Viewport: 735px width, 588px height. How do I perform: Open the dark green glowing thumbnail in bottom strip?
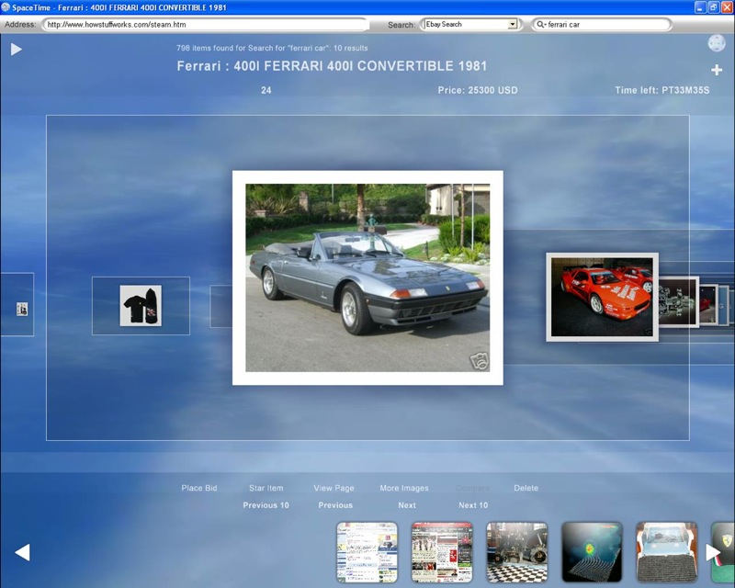pyautogui.click(x=592, y=552)
